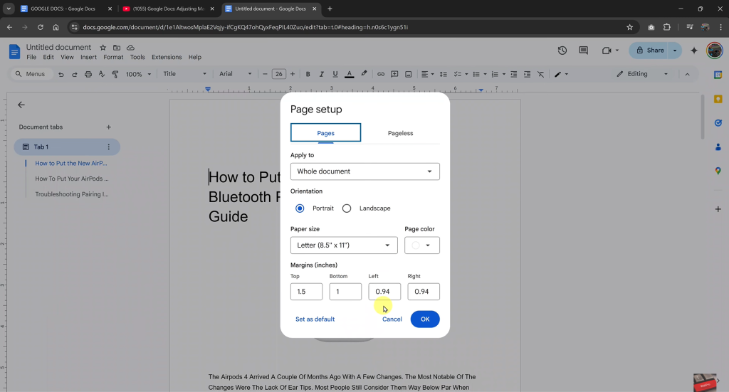Open the bulleted list options dropdown
The height and width of the screenshot is (392, 729).
[485, 74]
